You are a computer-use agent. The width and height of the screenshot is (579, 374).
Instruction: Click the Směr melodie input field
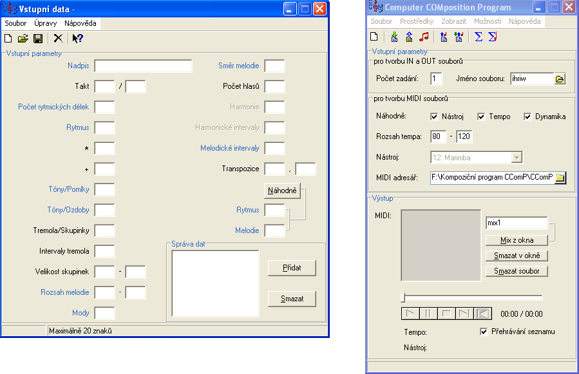[x=275, y=66]
